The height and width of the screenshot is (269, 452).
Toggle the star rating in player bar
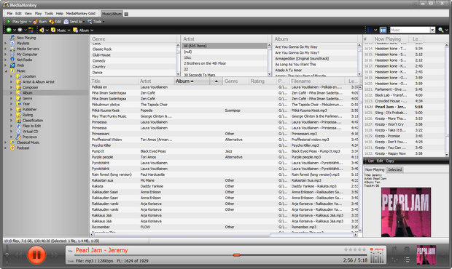coord(355,249)
